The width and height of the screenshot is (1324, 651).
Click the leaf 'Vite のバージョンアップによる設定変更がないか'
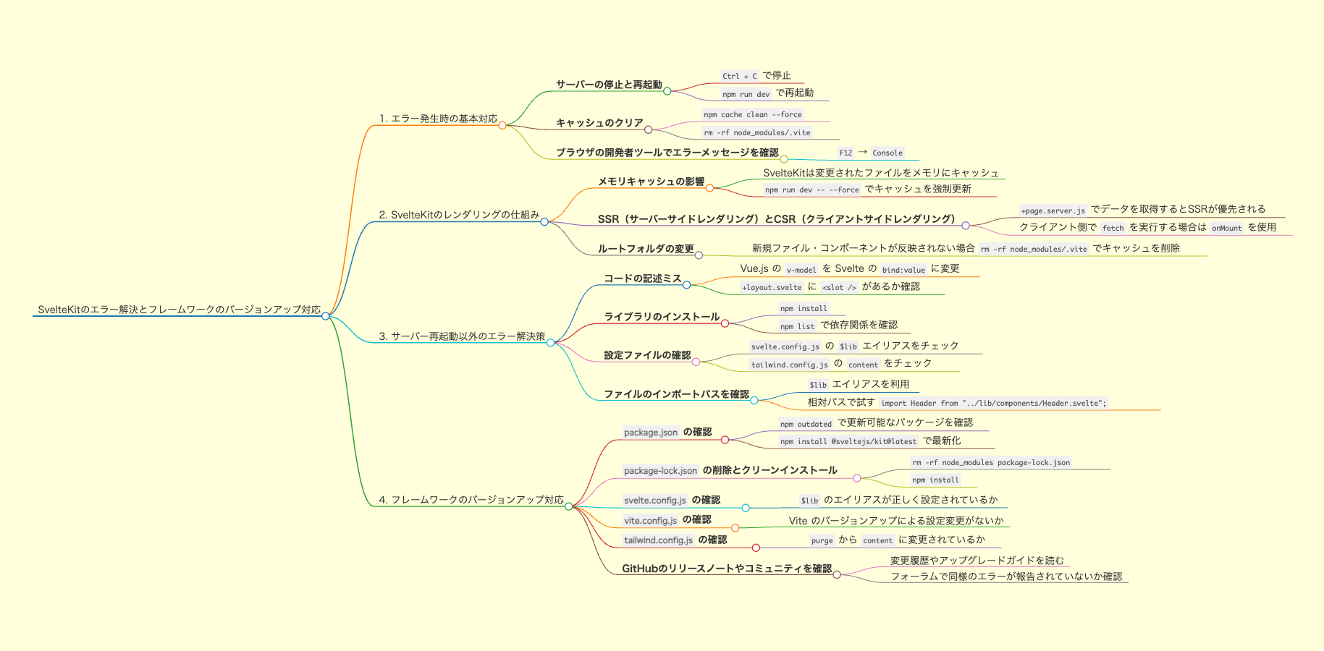pos(896,521)
